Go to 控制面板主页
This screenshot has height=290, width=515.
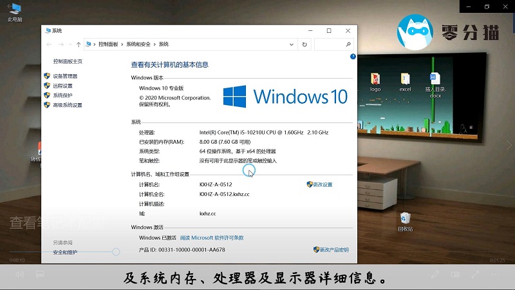pos(68,61)
